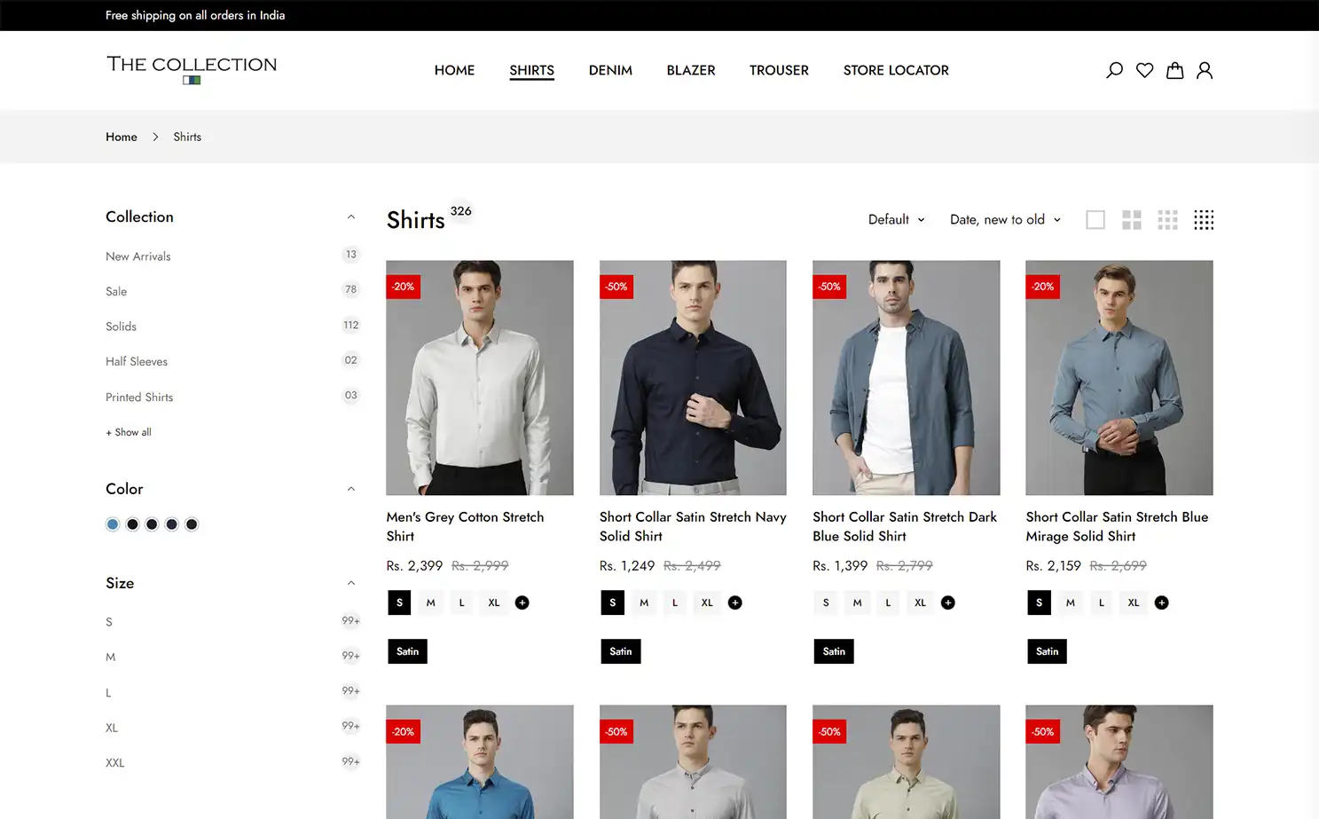Switch to three-column grid view
Image resolution: width=1319 pixels, height=819 pixels.
pos(1167,219)
